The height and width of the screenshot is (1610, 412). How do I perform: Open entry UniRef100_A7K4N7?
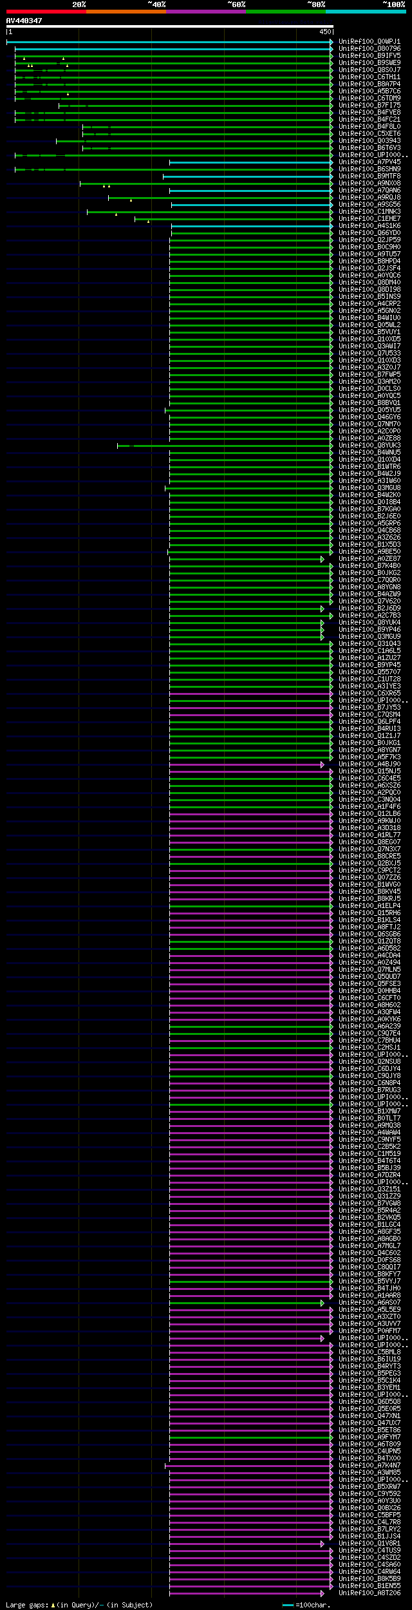point(370,1466)
